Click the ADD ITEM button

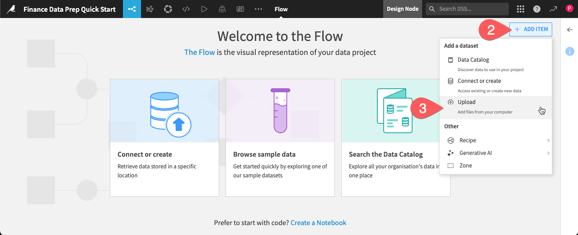pyautogui.click(x=531, y=29)
